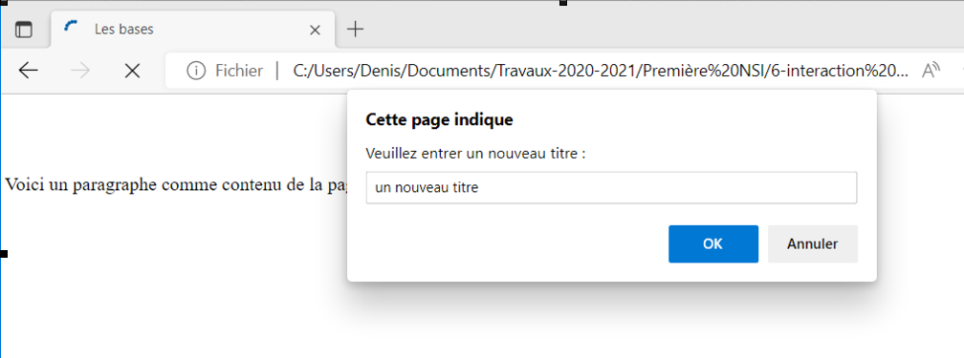Stop loading with the X button
964x358 pixels.
click(132, 72)
